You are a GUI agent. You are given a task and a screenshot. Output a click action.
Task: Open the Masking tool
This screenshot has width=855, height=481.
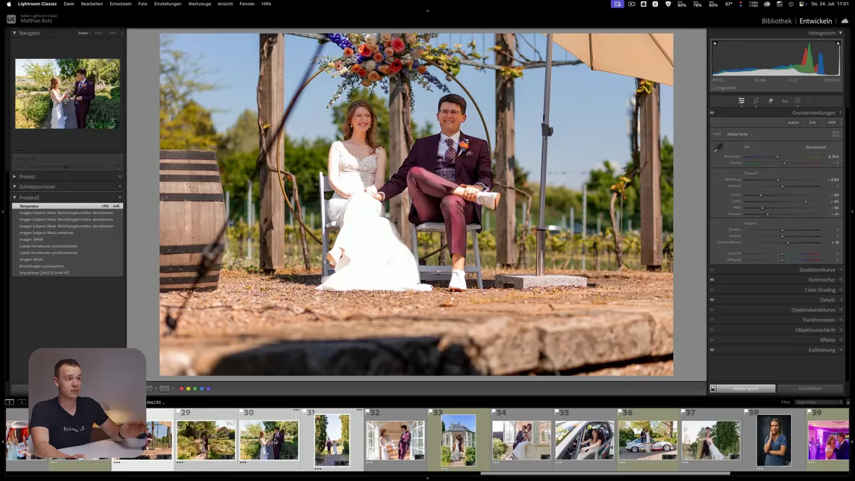click(798, 101)
